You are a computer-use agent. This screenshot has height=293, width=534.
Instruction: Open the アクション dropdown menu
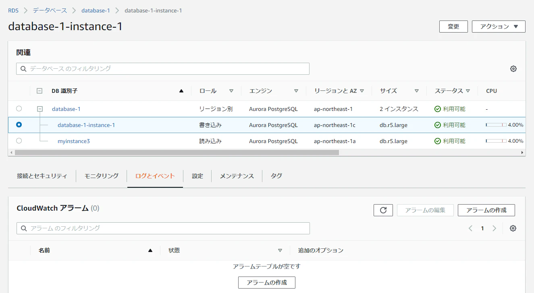tap(499, 27)
